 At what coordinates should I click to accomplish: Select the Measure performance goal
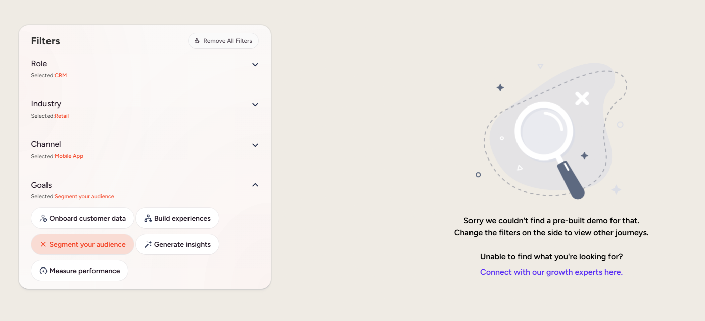pos(79,271)
